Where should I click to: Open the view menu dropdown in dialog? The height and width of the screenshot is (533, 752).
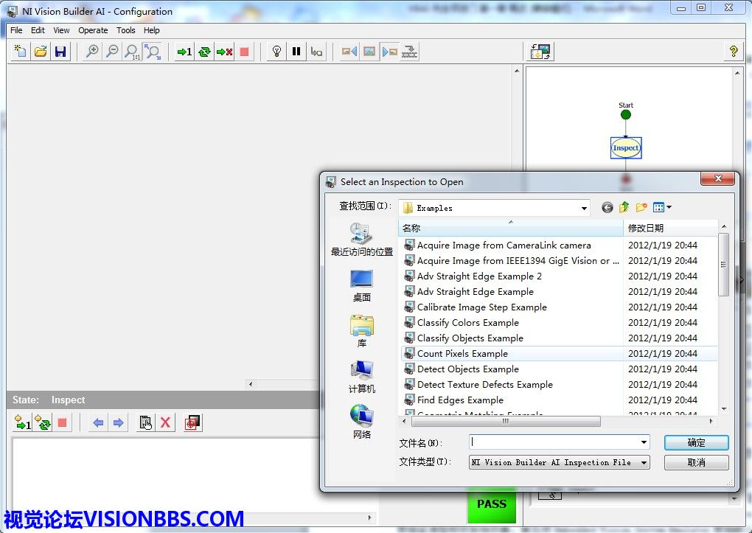(x=663, y=208)
